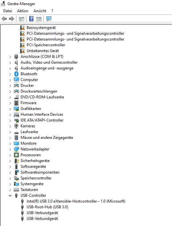The height and width of the screenshot is (226, 172).
Task: Click the Human Interface Devices icon
Action: click(16, 114)
